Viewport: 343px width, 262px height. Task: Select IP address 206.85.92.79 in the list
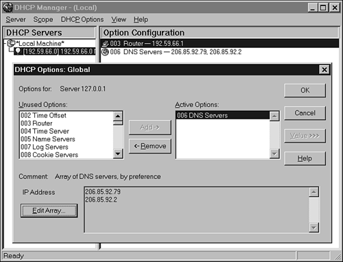(x=103, y=192)
